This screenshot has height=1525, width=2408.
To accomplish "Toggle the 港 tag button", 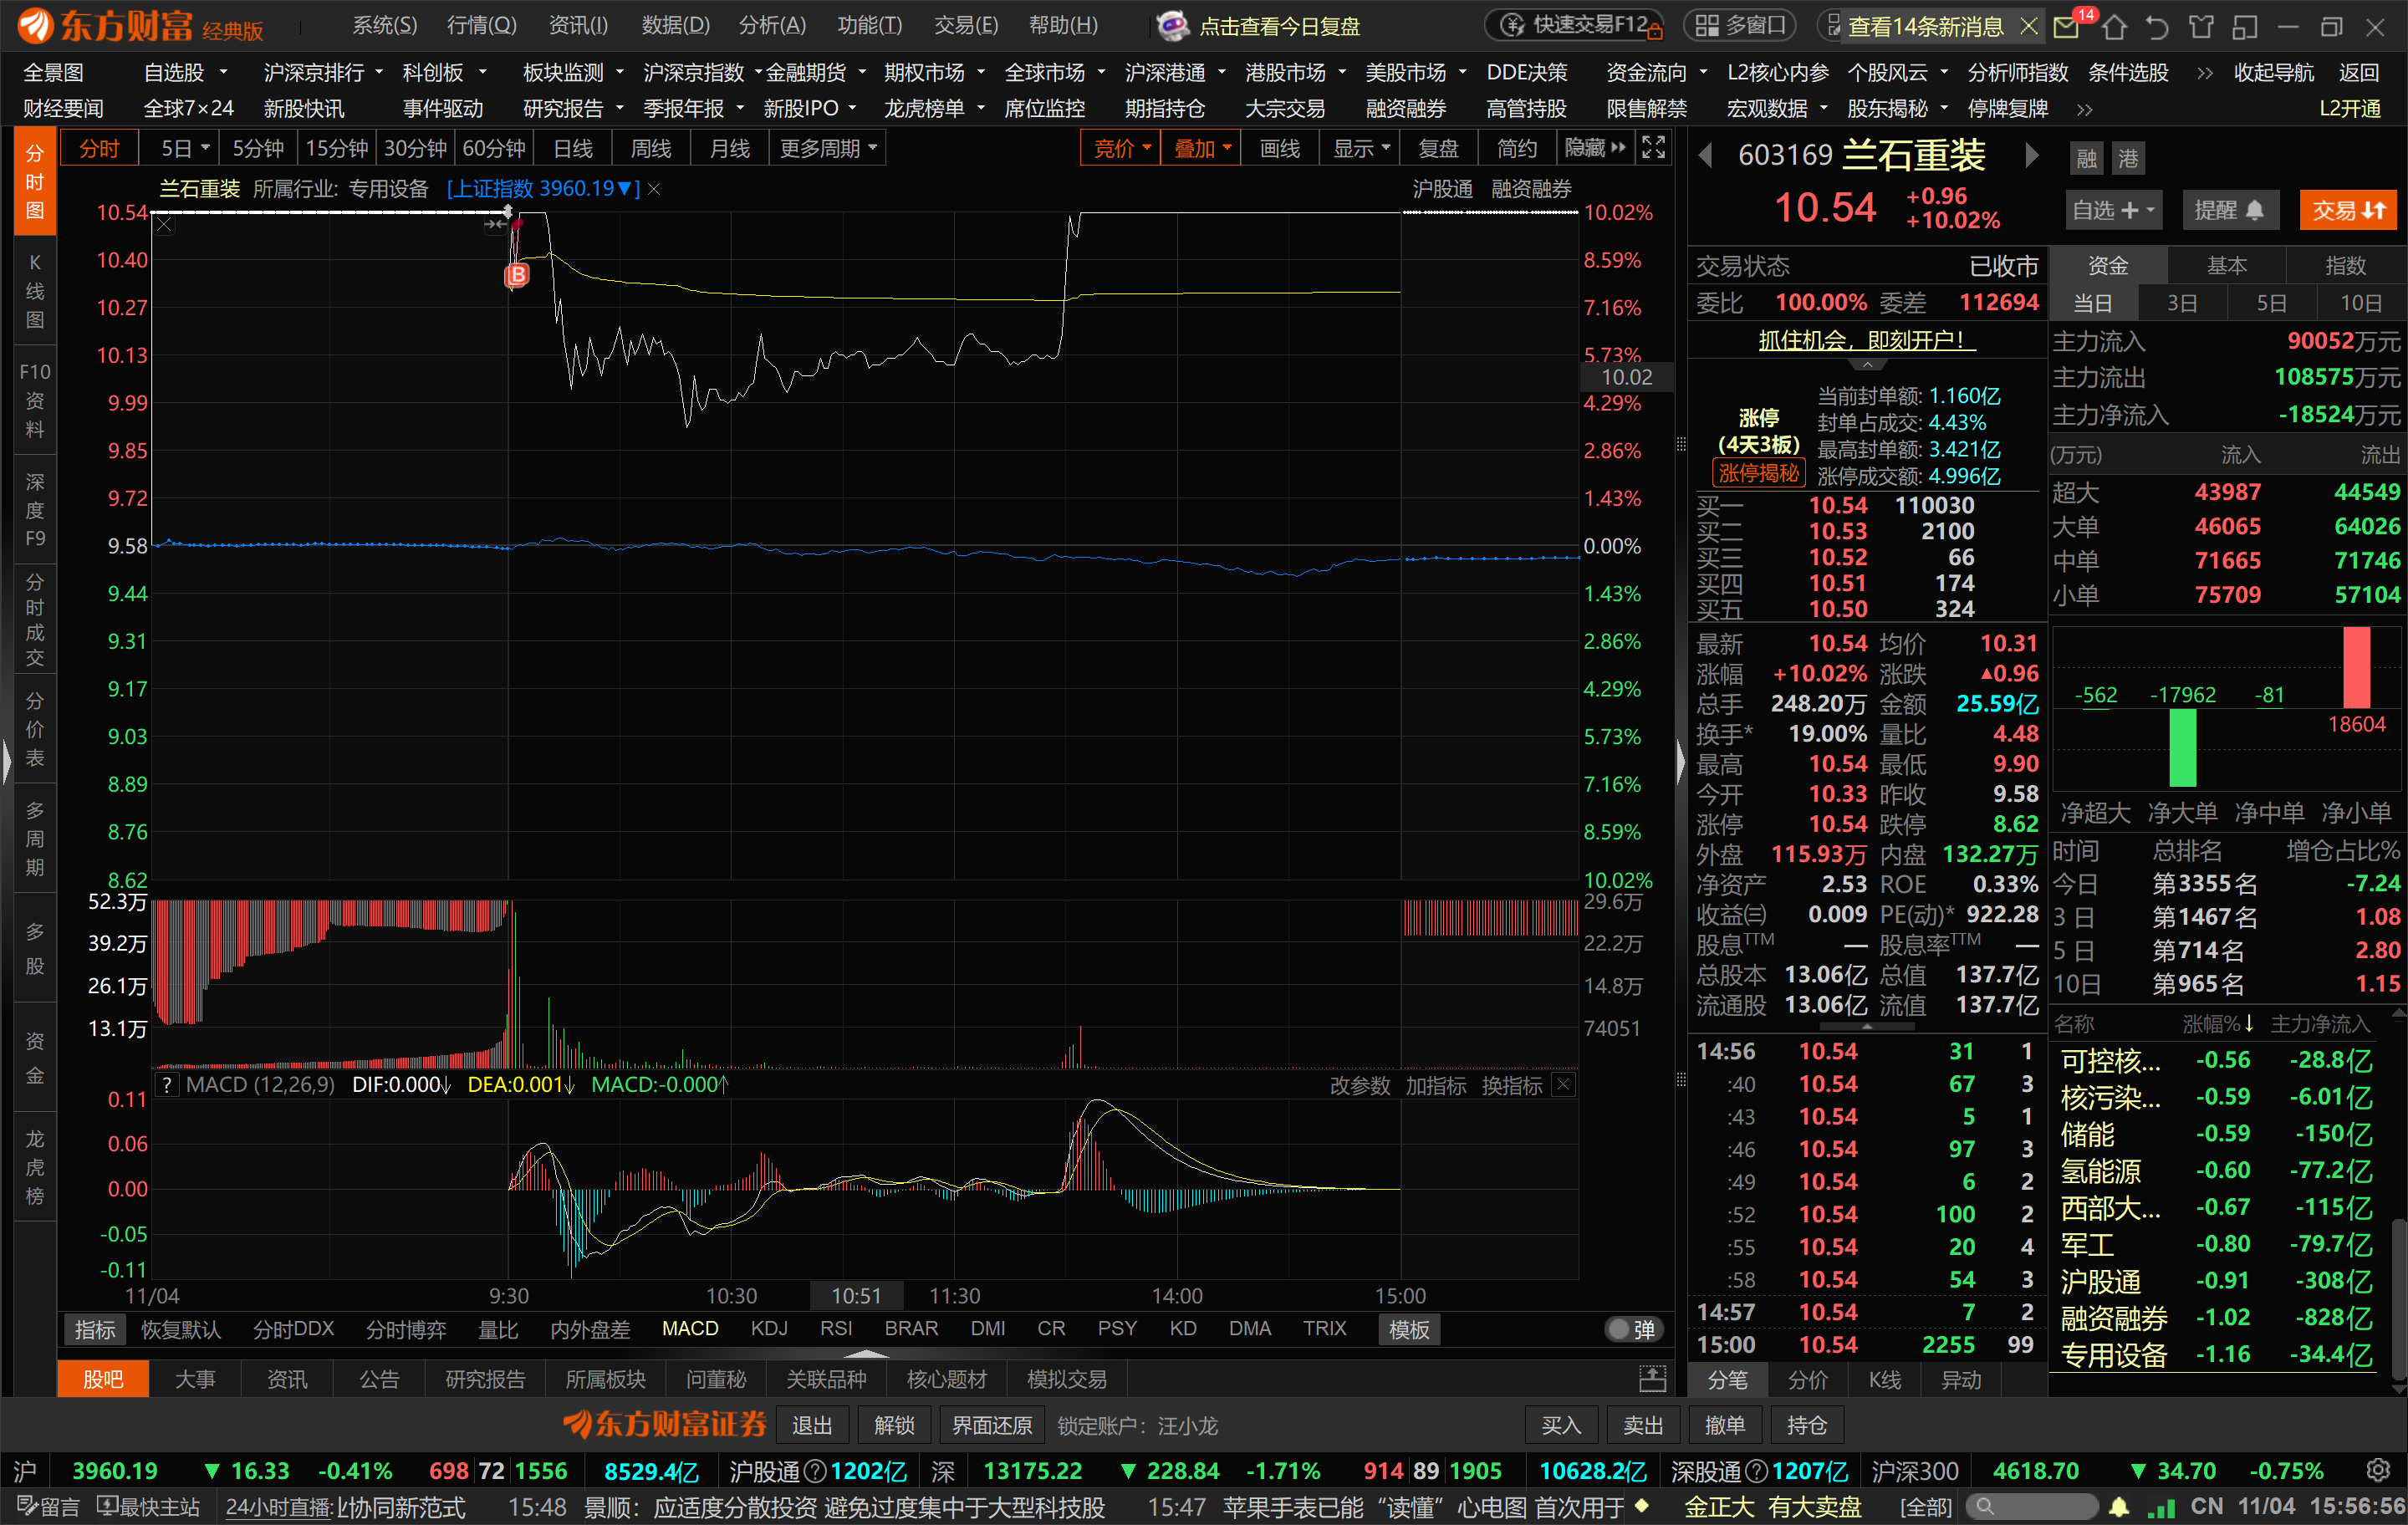I will point(2127,158).
